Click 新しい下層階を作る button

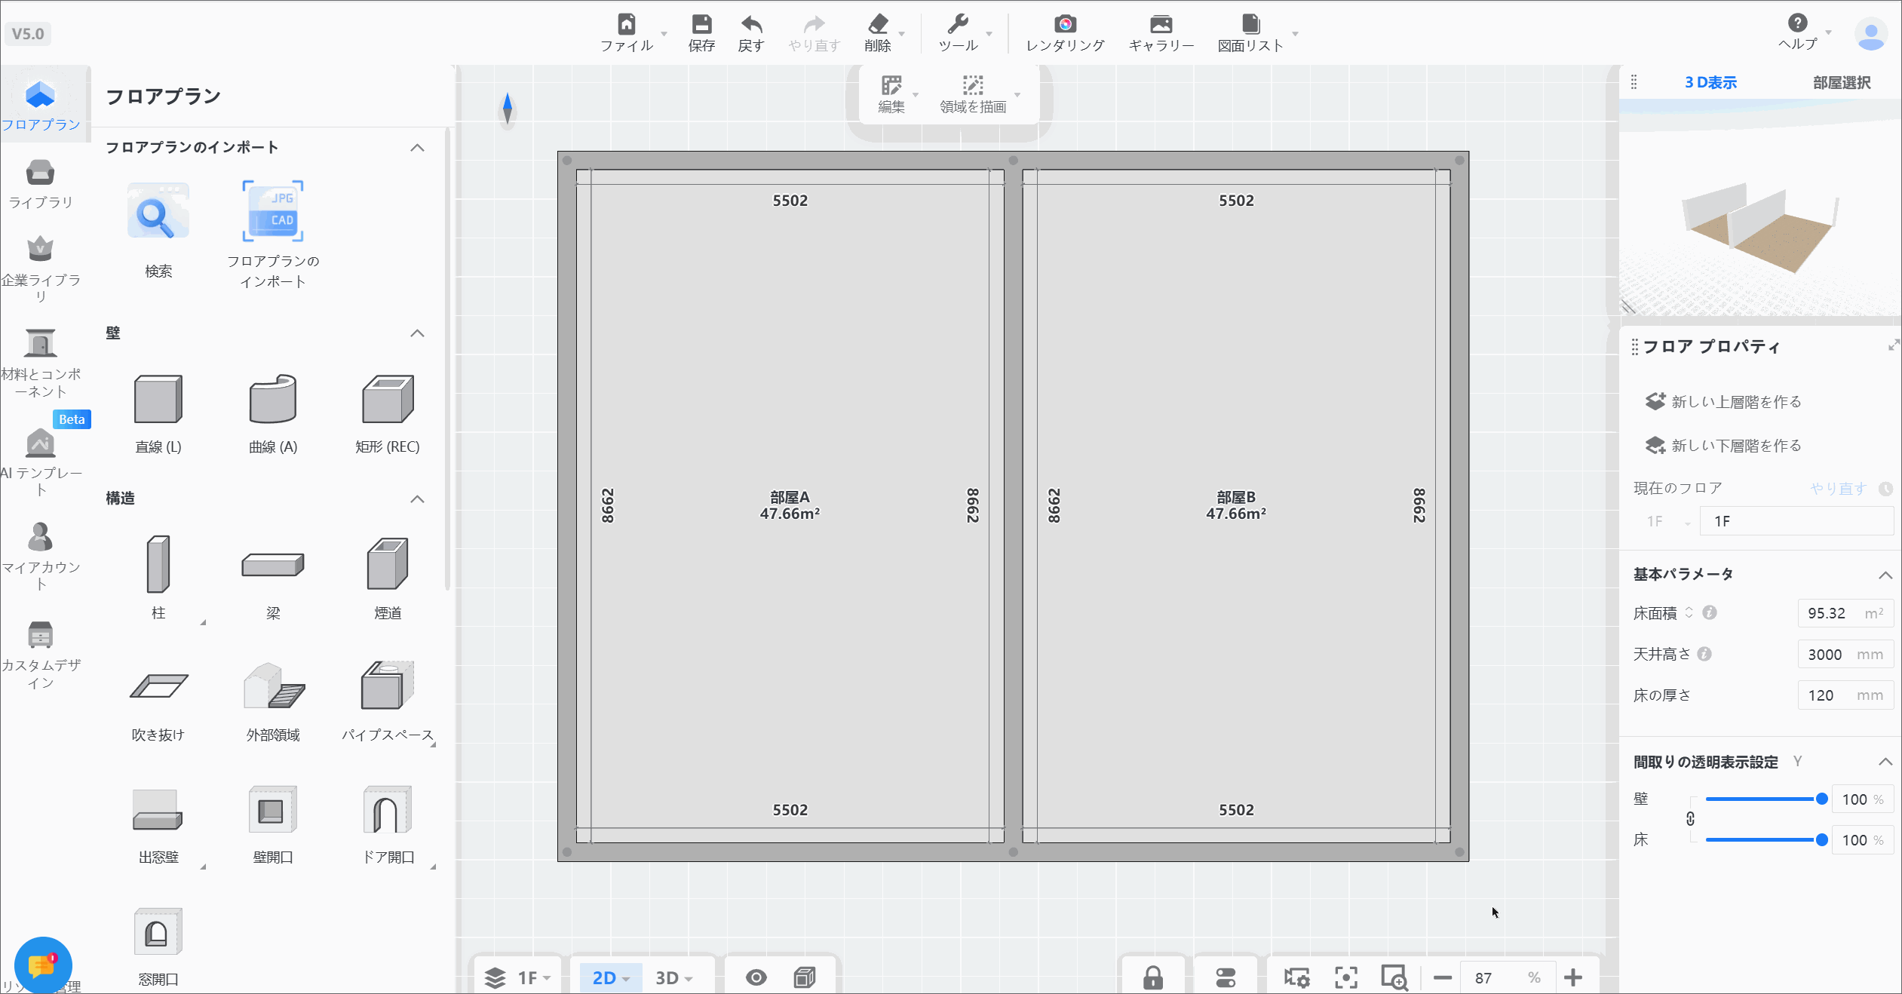pos(1724,446)
